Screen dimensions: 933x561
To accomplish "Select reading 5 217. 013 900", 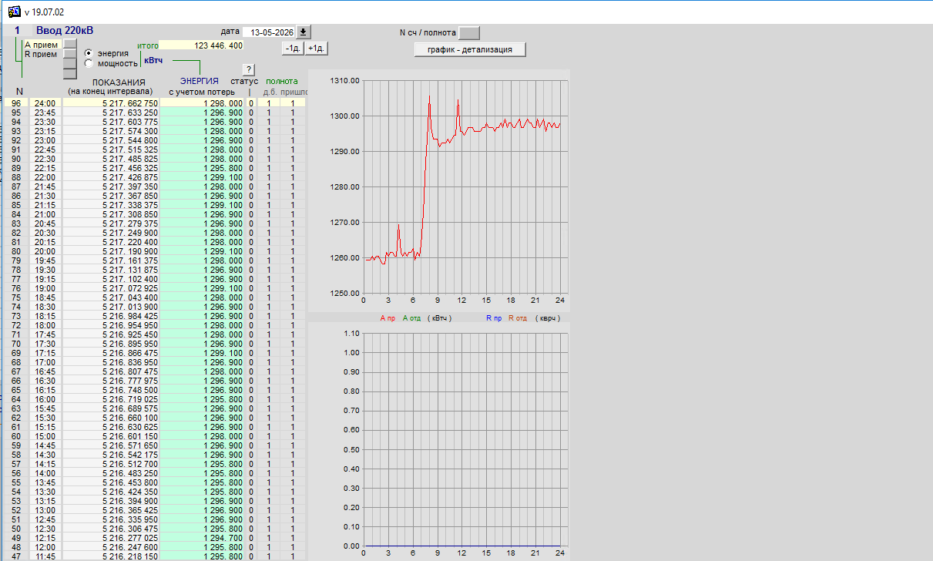I will click(x=111, y=306).
